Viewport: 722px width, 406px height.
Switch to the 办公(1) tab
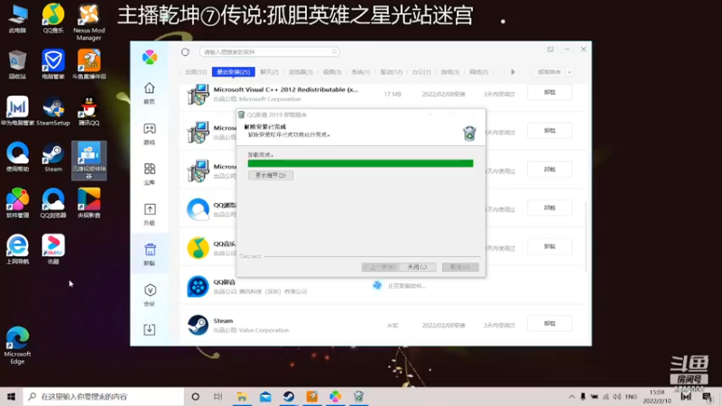[x=421, y=72]
